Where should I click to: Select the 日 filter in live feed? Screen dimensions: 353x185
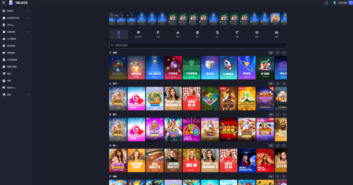pyautogui.click(x=132, y=16)
